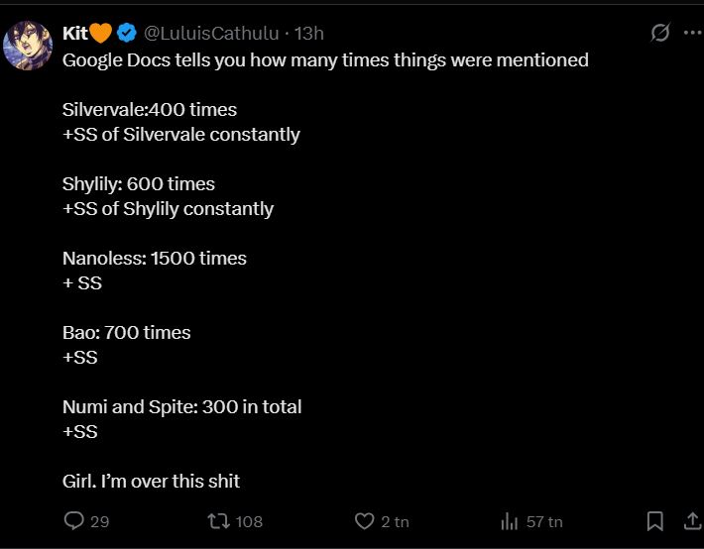Viewport: 704px width, 549px height.
Task: Open the Grok explain icon on the post
Action: click(x=659, y=33)
